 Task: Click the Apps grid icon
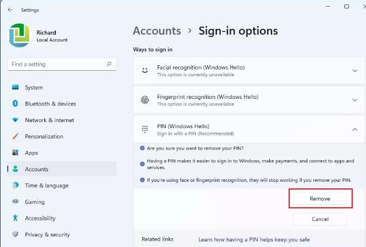click(15, 153)
